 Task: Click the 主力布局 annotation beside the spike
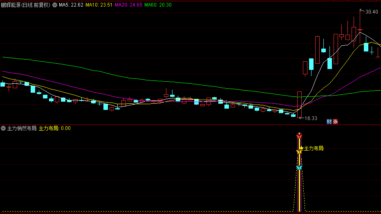tap(314, 149)
